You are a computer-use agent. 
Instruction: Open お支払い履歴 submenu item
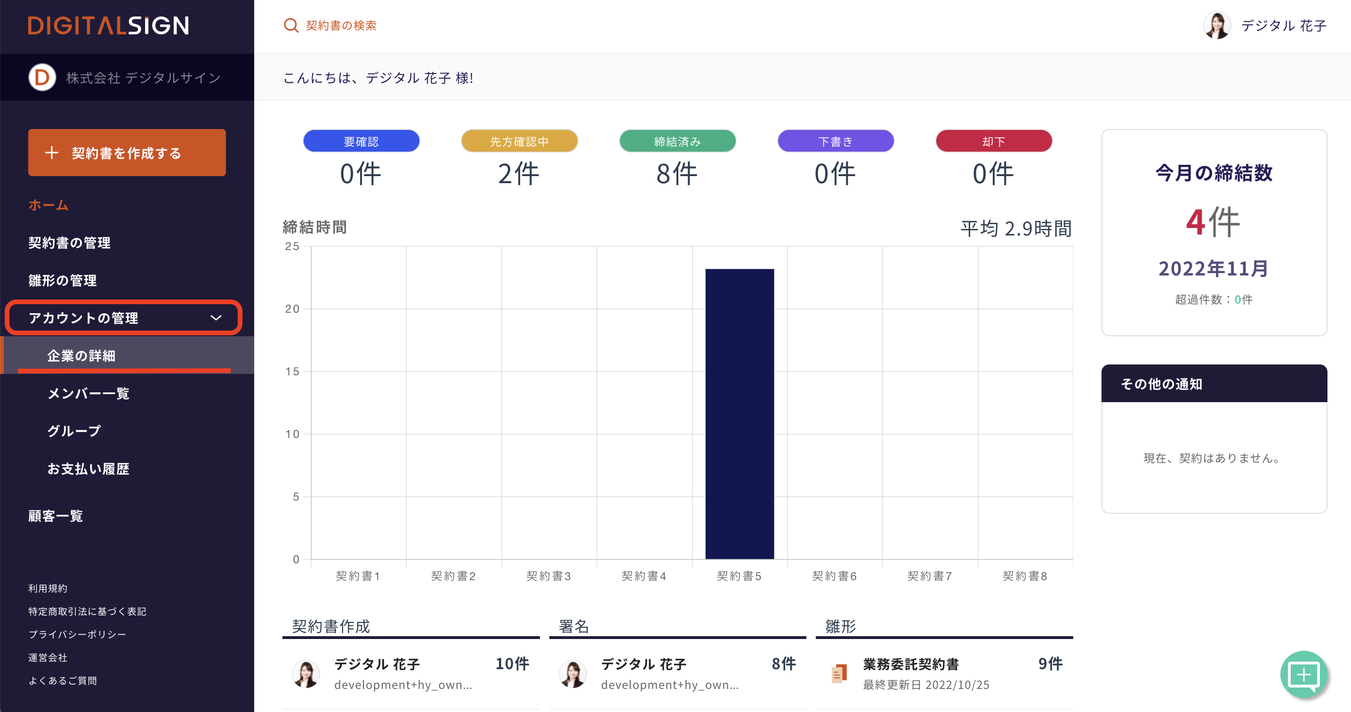pyautogui.click(x=88, y=469)
